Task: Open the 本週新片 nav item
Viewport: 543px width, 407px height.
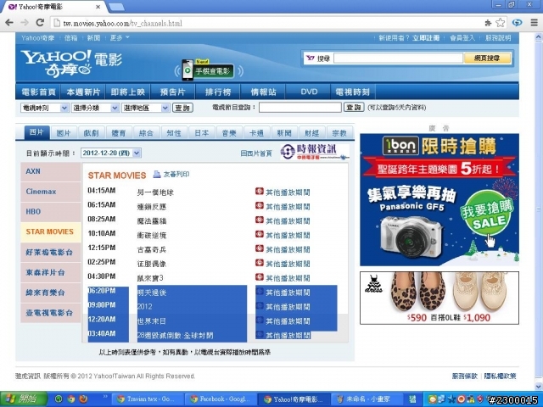Action: [x=83, y=92]
